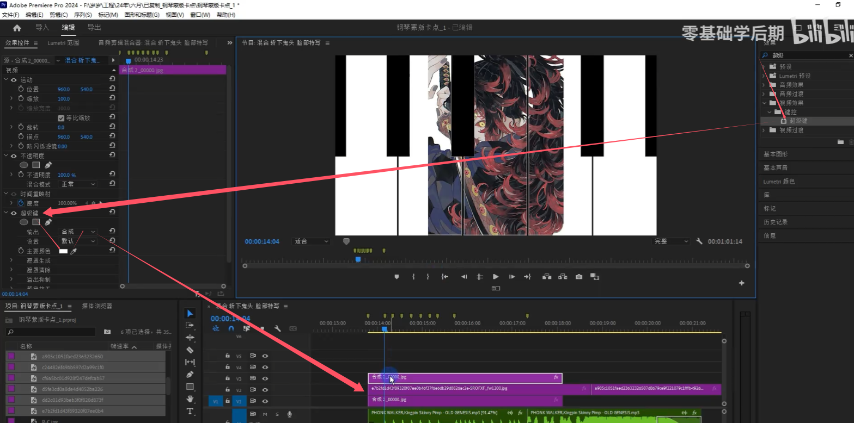854x423 pixels.
Task: Collapse the 超级键 effect
Action: point(7,213)
